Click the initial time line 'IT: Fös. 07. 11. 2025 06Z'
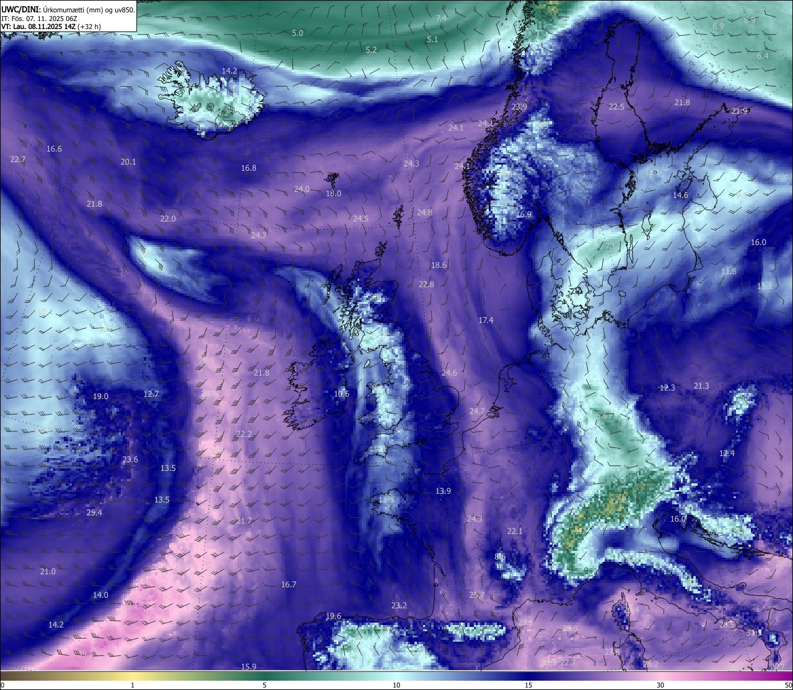 [x=39, y=19]
